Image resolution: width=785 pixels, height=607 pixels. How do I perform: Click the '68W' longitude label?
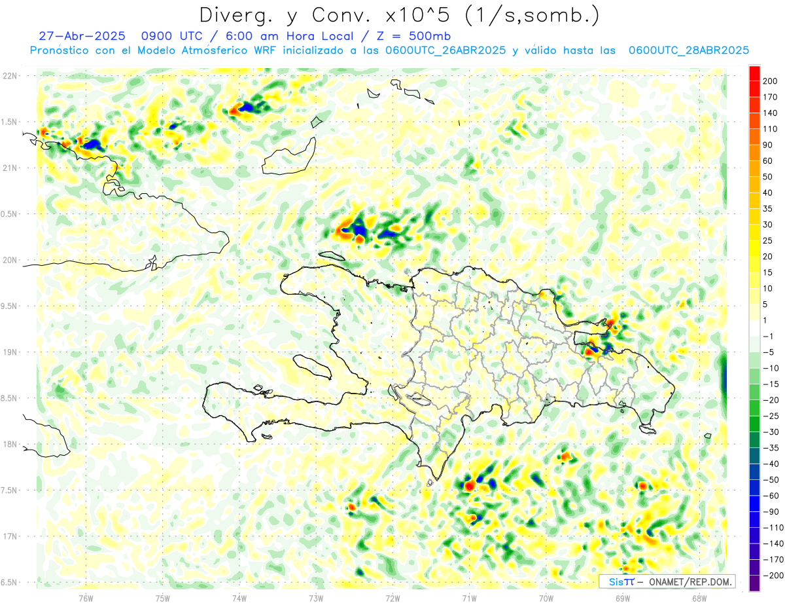pos(699,598)
